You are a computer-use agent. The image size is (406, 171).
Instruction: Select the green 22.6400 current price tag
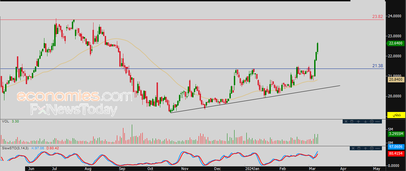(396, 43)
